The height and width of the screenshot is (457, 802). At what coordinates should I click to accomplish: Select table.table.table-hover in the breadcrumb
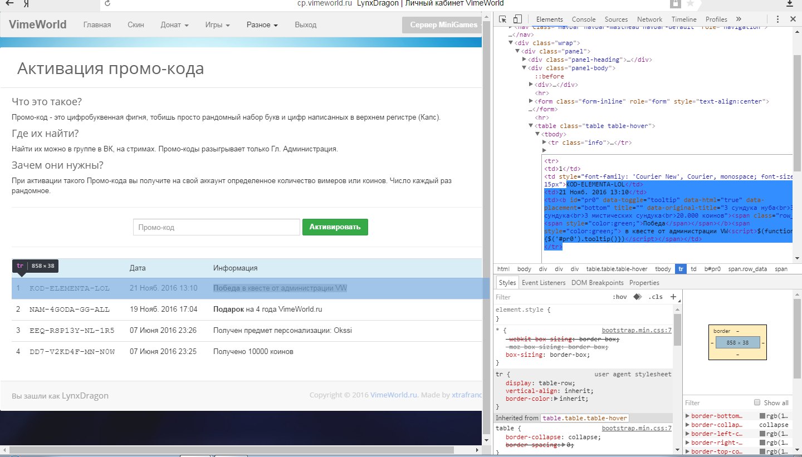click(x=617, y=269)
